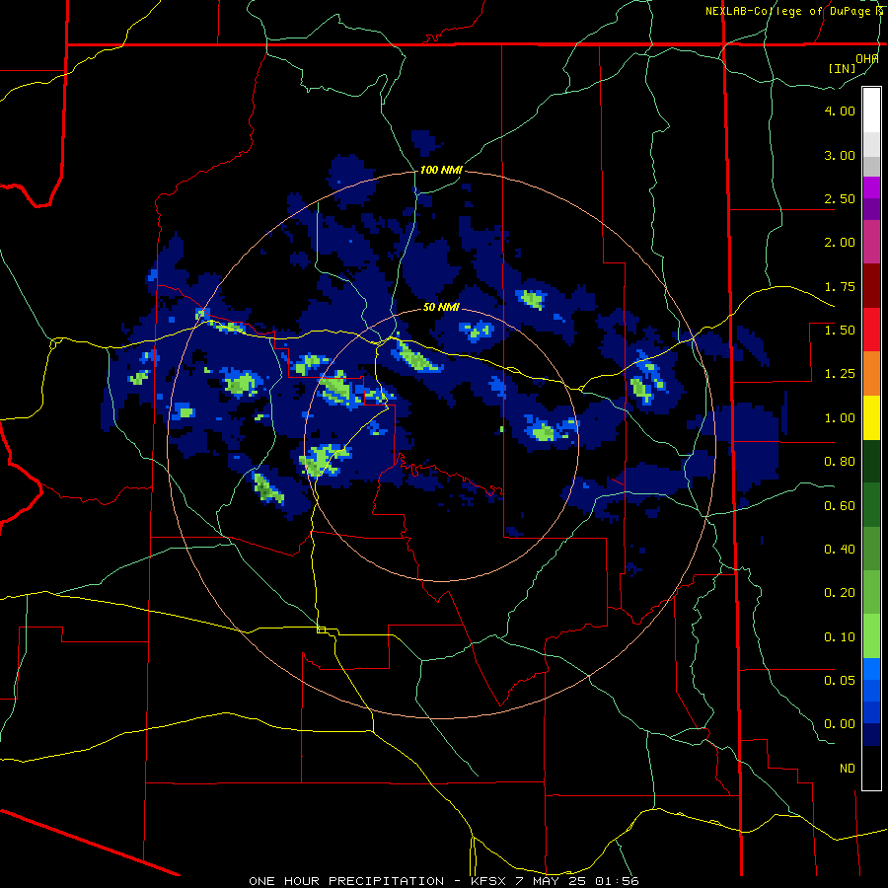Pick the navy swatch just below 0.00
This screenshot has height=888, width=888.
pos(871,735)
